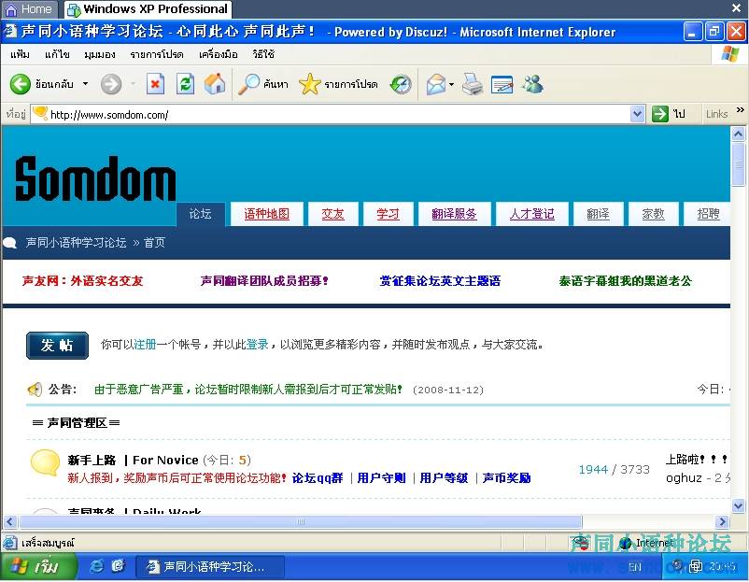749x582 pixels.
Task: Click the Somdom logo
Action: point(95,178)
